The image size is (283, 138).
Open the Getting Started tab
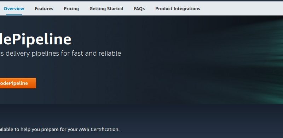tap(106, 8)
